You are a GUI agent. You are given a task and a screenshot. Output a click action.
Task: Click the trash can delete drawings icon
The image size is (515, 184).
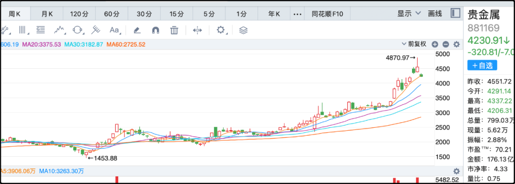click(174, 31)
